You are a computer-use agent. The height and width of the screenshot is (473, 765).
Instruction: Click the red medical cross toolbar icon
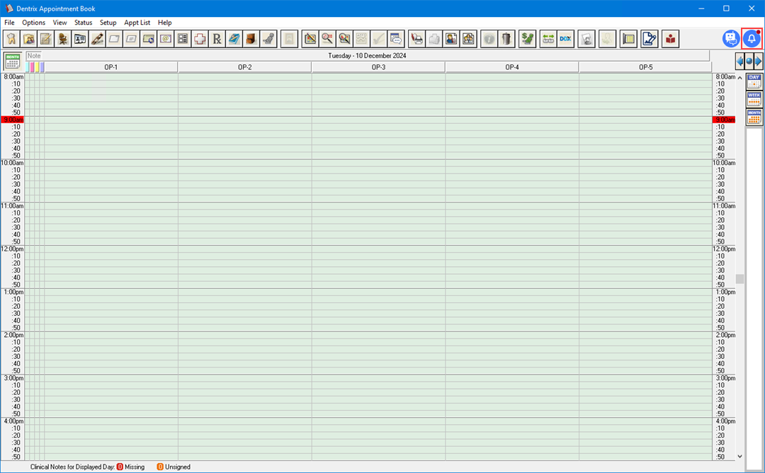click(200, 39)
